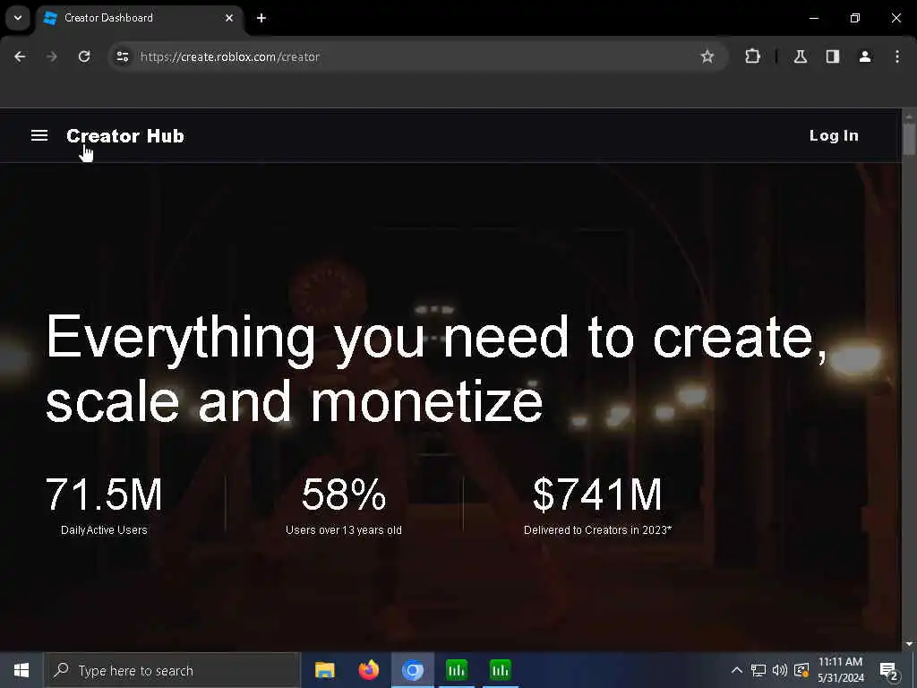Viewport: 917px width, 688px height.
Task: Open the network status tray icon
Action: pos(758,670)
